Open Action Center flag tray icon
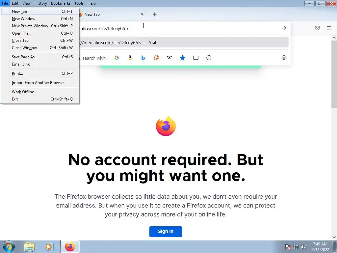Screen dimensions: 337x253 [288, 247]
